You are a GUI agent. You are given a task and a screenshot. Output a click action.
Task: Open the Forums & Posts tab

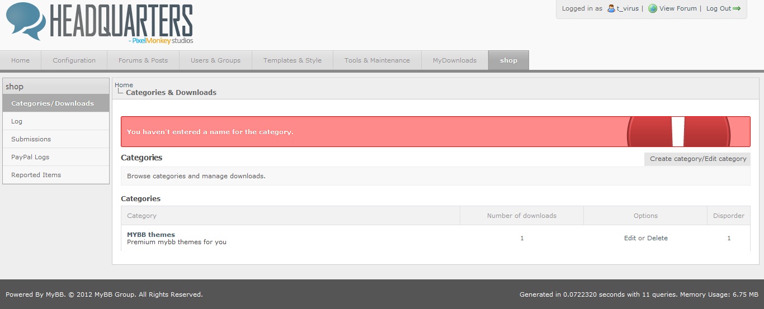point(143,60)
